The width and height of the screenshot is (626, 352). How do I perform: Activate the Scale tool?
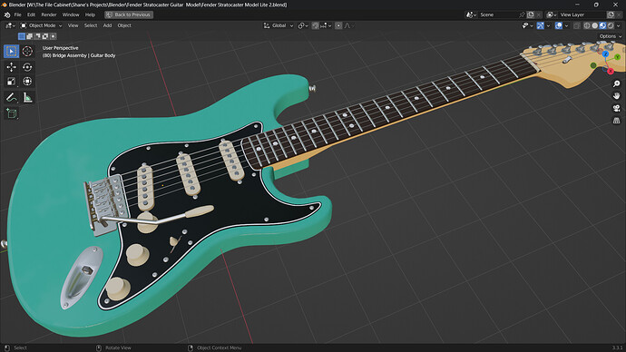11,82
